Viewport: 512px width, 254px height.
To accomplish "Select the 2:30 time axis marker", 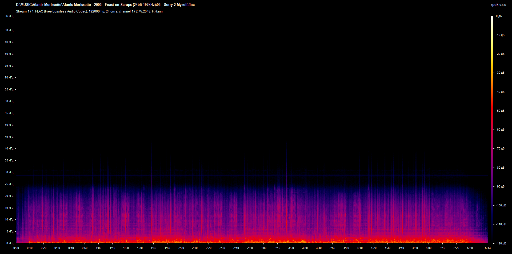I will 222,248.
